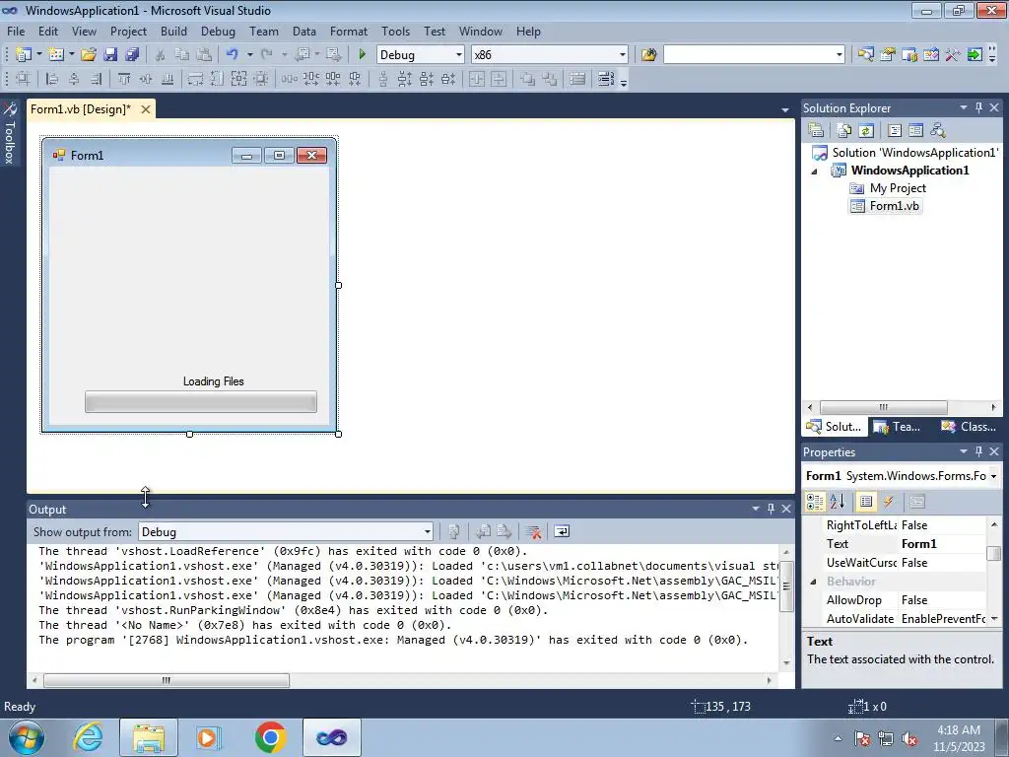The image size is (1009, 757).
Task: Pin the Solution Explorer panel
Action: coord(978,108)
